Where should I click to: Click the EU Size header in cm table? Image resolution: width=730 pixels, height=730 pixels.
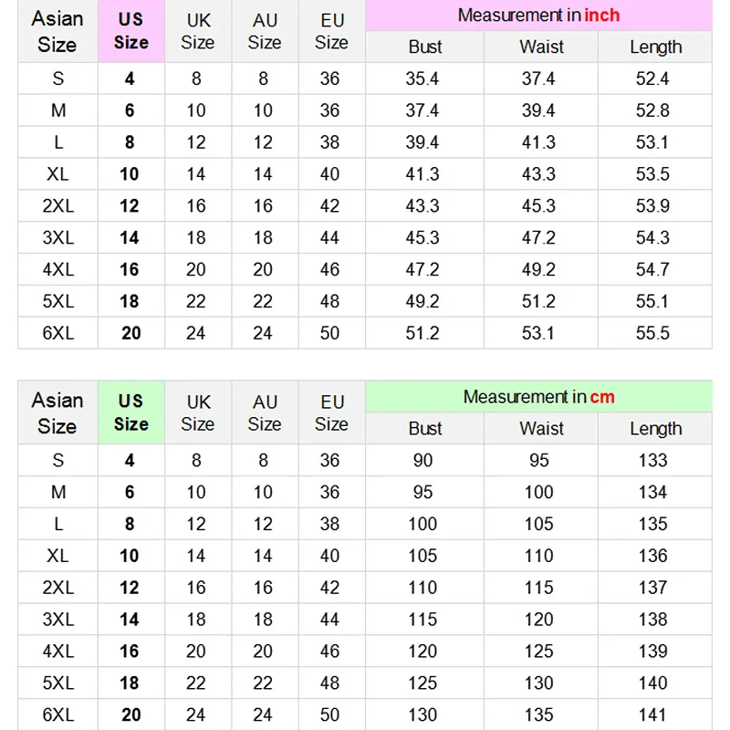(331, 412)
